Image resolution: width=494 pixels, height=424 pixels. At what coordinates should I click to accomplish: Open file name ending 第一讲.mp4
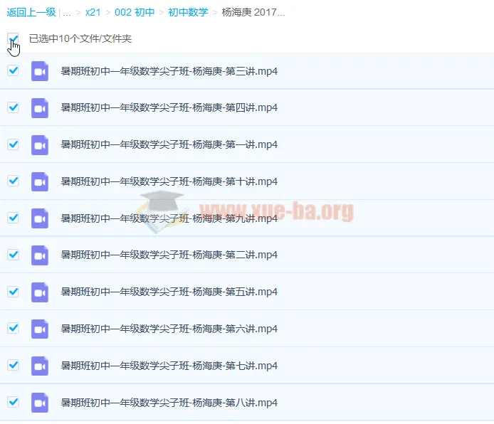tap(169, 144)
